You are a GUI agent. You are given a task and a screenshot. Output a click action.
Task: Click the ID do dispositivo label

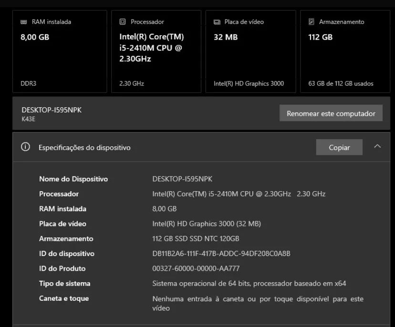[67, 254]
